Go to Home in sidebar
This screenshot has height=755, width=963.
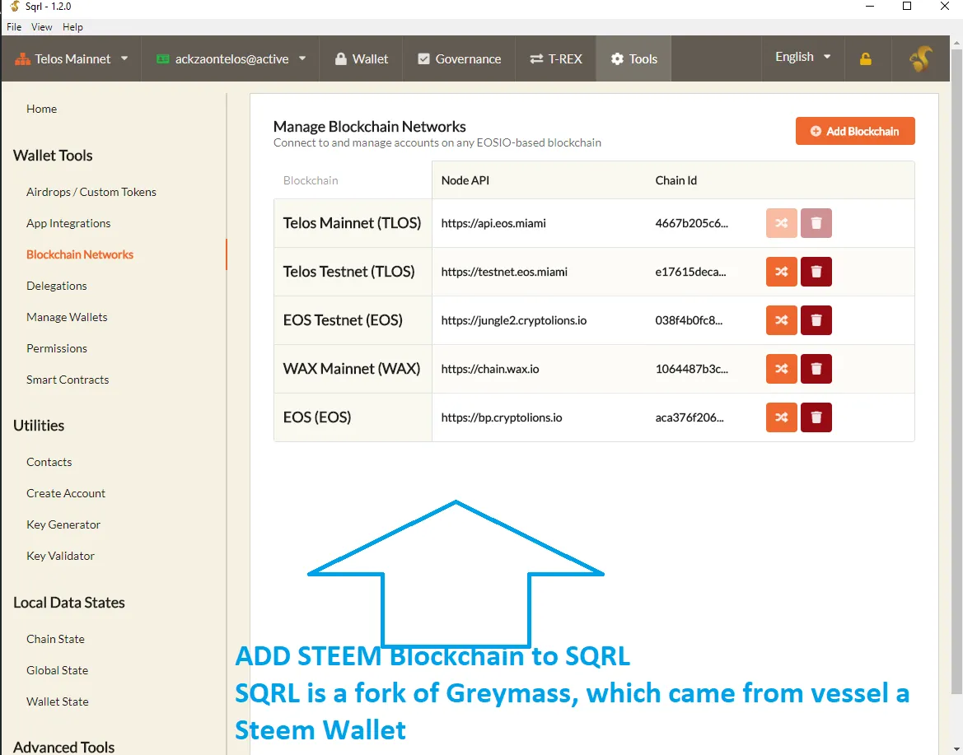click(x=42, y=109)
